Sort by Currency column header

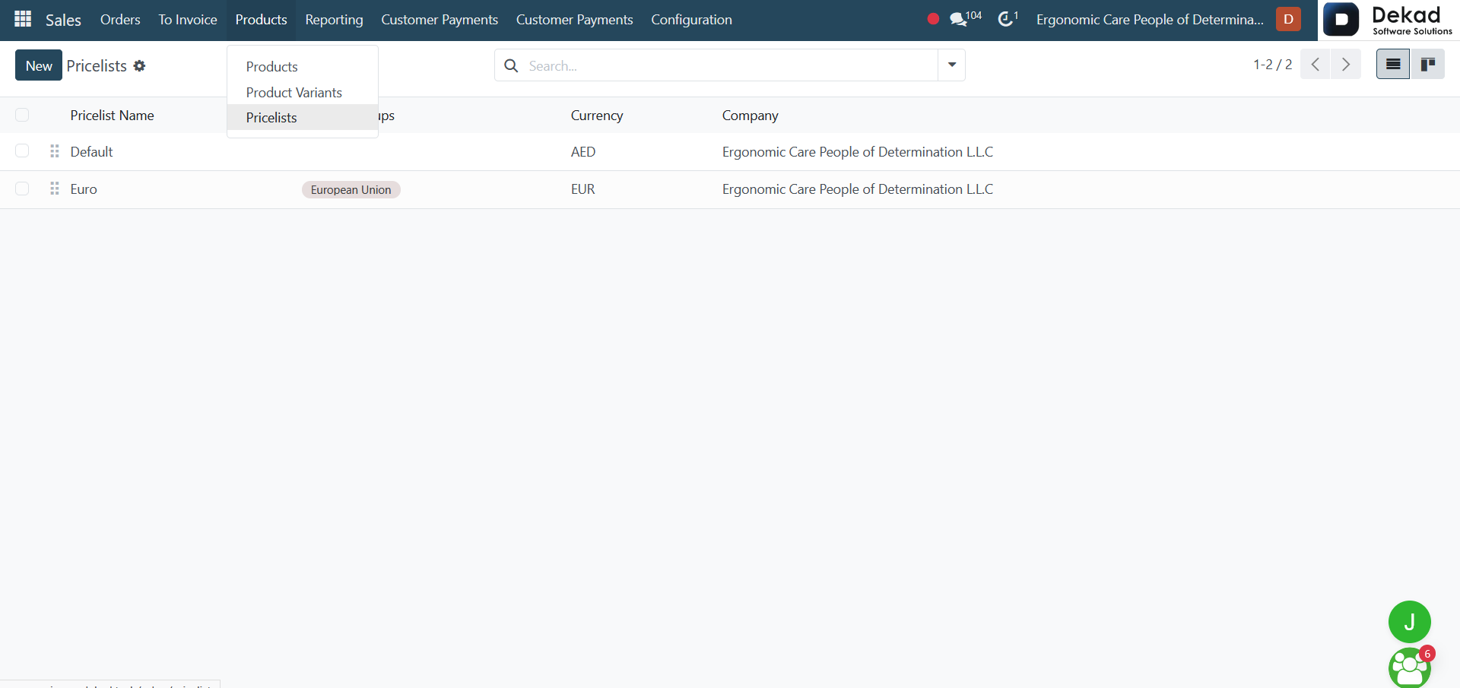(x=597, y=116)
